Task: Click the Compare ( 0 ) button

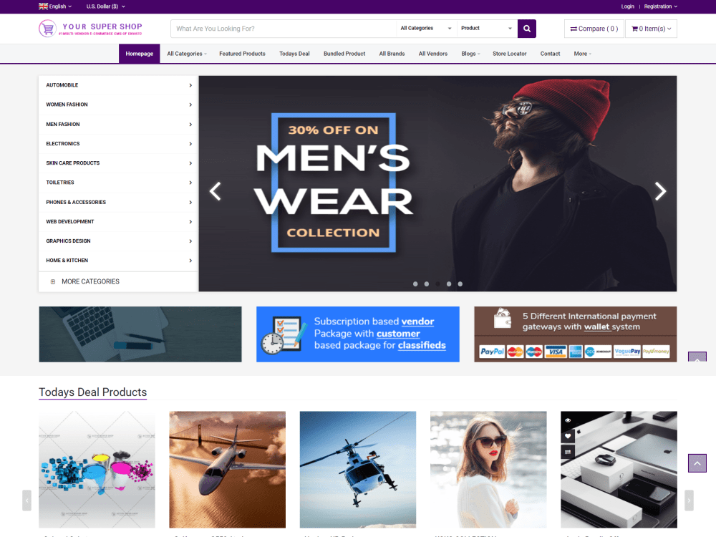Action: (594, 29)
